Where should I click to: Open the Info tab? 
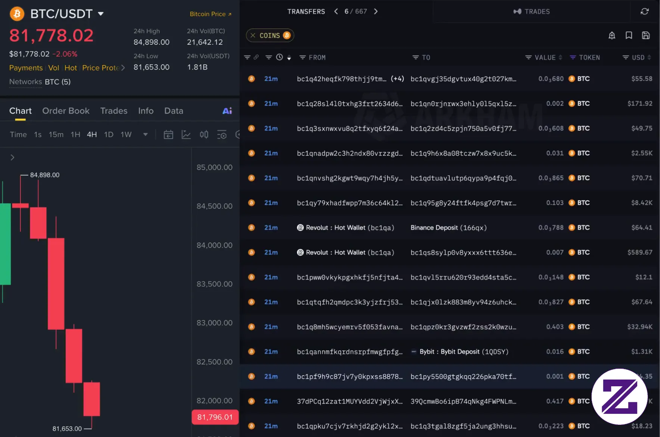pos(146,111)
